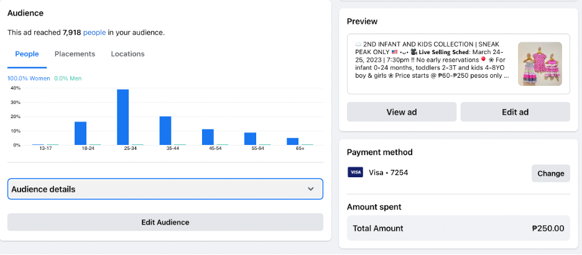The width and height of the screenshot is (582, 255).
Task: Click the 18-24 age group bar
Action: pos(80,133)
